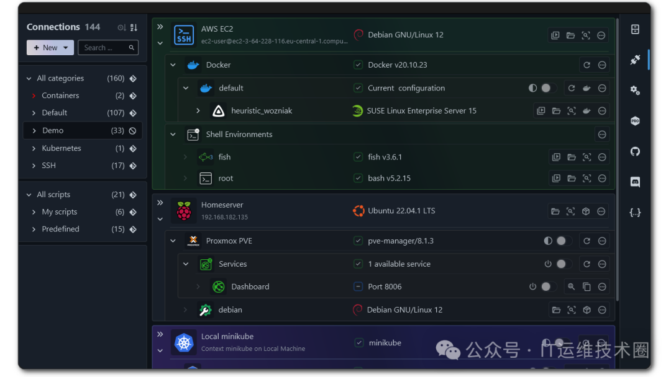Click checkbox next to Docker v20.10.23

pos(358,65)
